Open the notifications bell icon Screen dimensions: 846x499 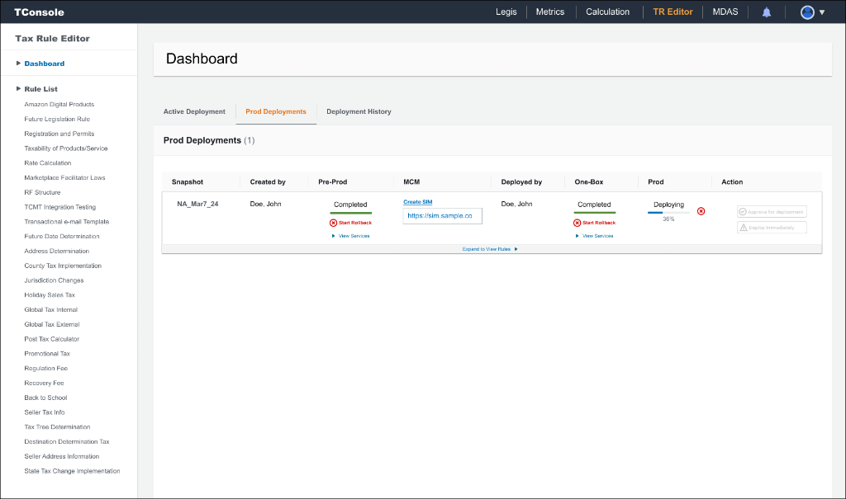pyautogui.click(x=766, y=12)
